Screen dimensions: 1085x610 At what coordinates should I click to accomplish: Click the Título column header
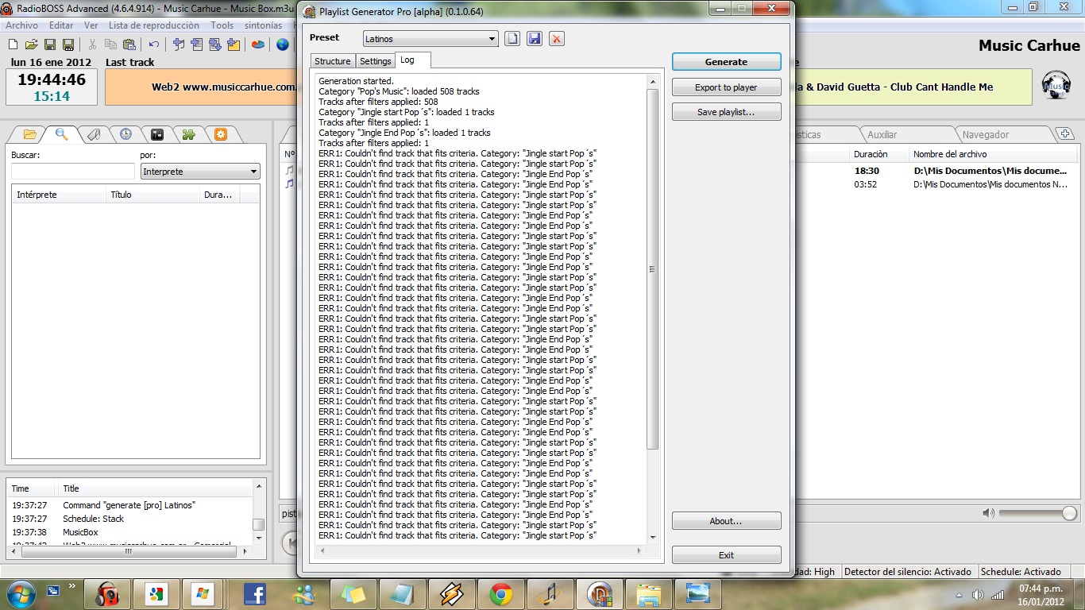click(x=153, y=195)
